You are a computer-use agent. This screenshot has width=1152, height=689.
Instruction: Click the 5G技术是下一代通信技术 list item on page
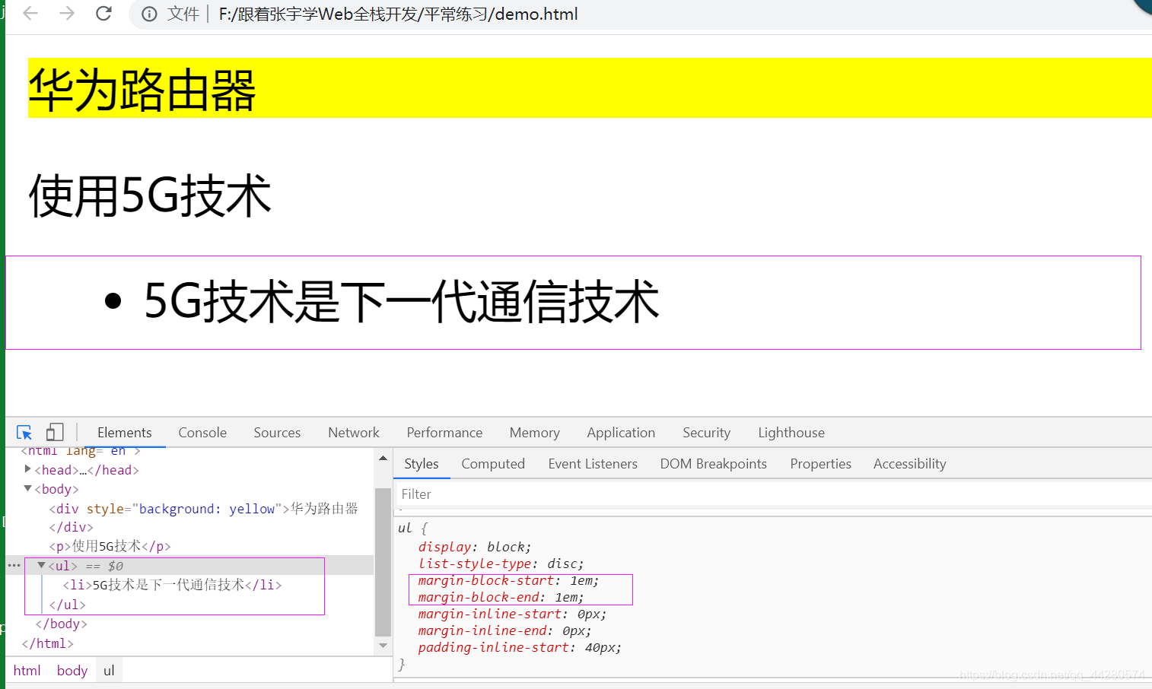coord(401,301)
